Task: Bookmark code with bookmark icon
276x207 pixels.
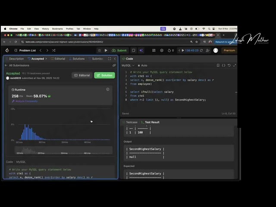Action: click(x=218, y=65)
